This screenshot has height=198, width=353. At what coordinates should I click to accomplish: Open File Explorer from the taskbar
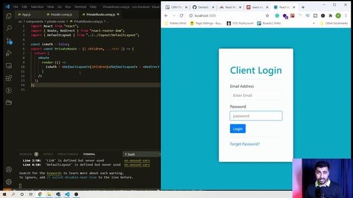click(49, 194)
